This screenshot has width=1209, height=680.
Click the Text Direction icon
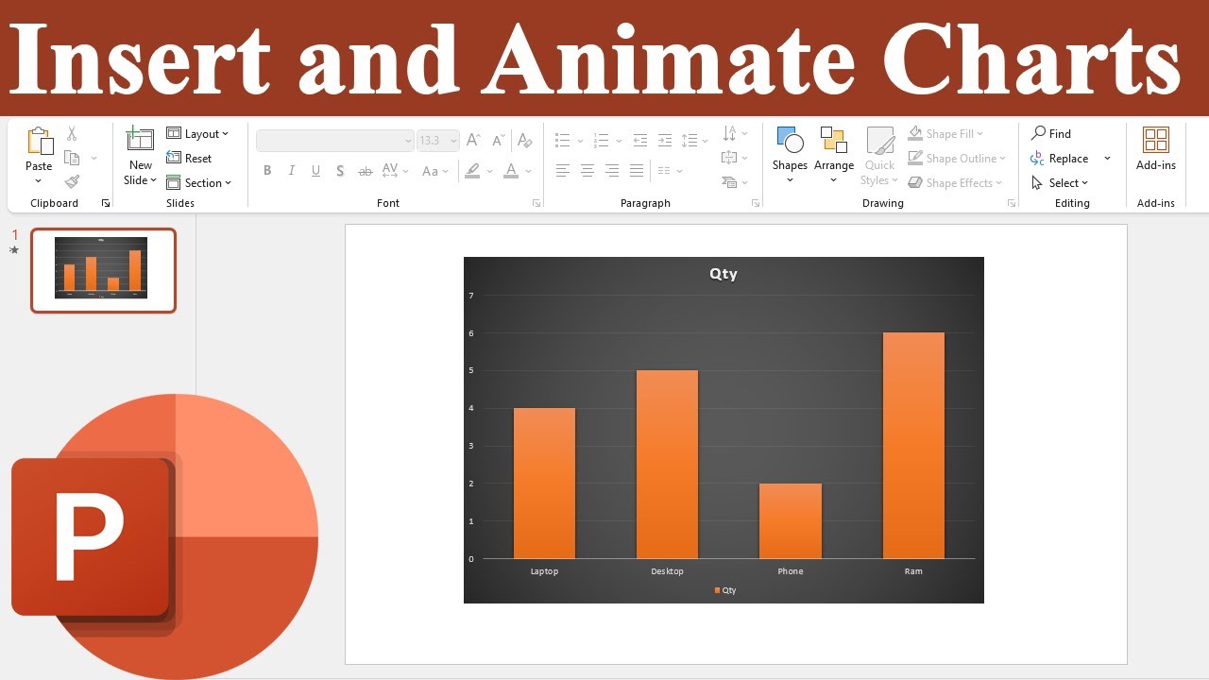pos(729,133)
